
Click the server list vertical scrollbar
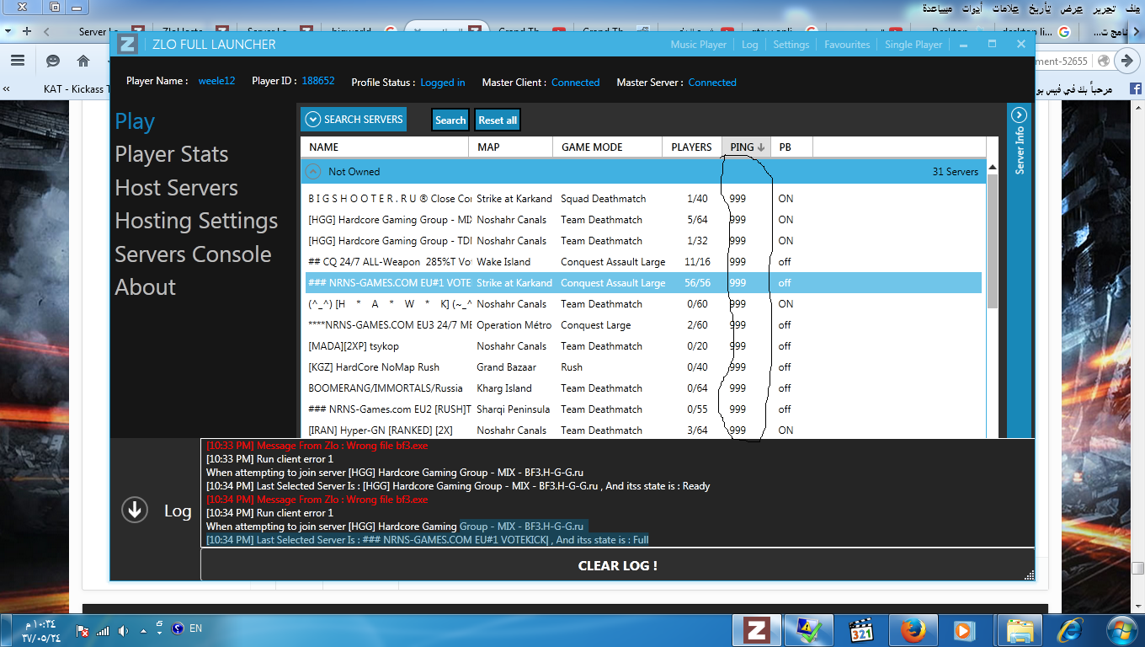tap(992, 240)
